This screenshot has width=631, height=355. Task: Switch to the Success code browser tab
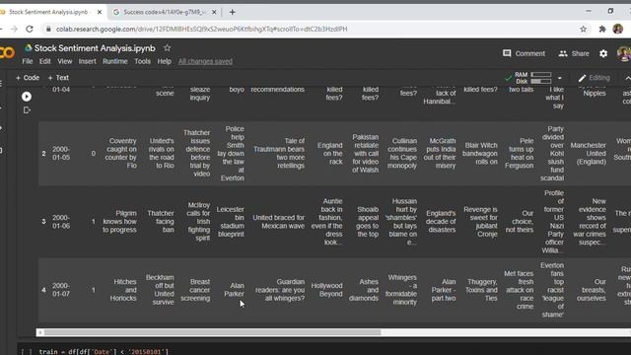[x=165, y=12]
